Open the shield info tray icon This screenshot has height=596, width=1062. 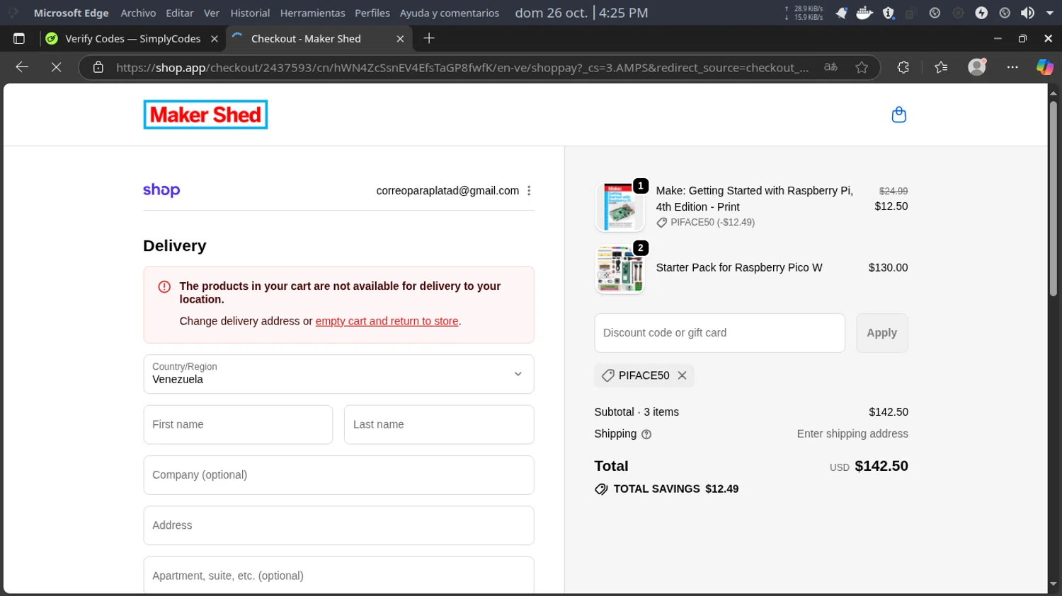pyautogui.click(x=889, y=13)
